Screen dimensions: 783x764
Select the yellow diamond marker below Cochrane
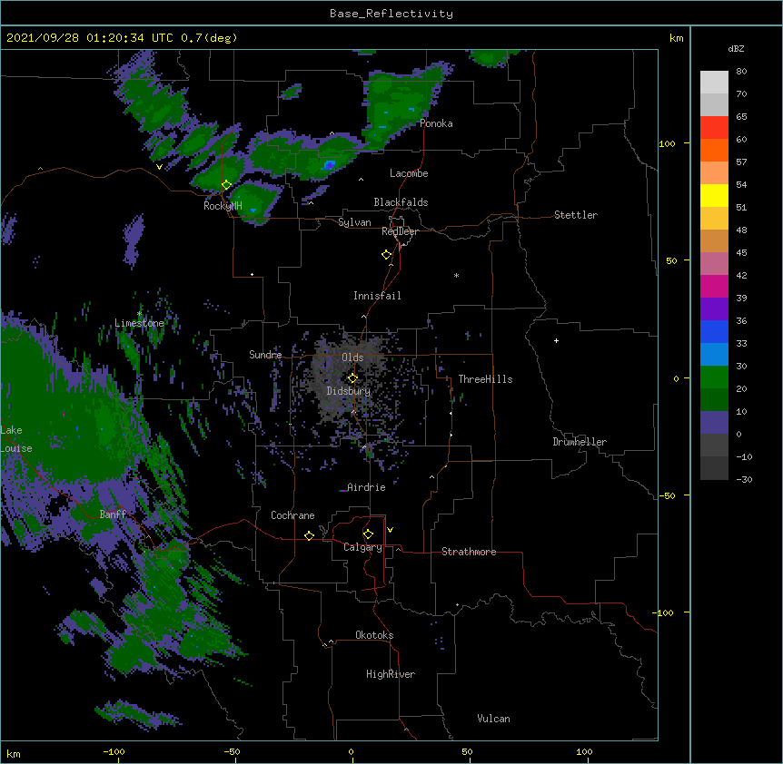click(x=309, y=535)
